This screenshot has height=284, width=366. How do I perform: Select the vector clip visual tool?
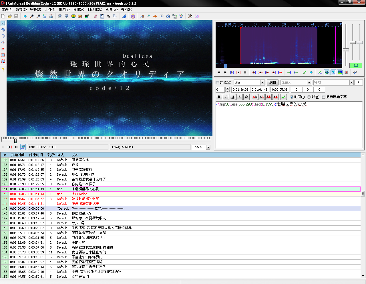[x=3, y=61]
